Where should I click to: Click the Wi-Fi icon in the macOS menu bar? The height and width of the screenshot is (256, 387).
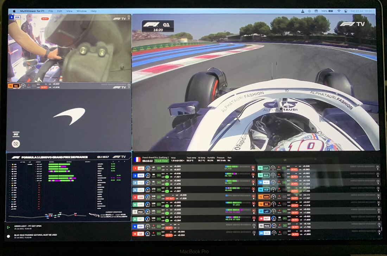pyautogui.click(x=339, y=11)
